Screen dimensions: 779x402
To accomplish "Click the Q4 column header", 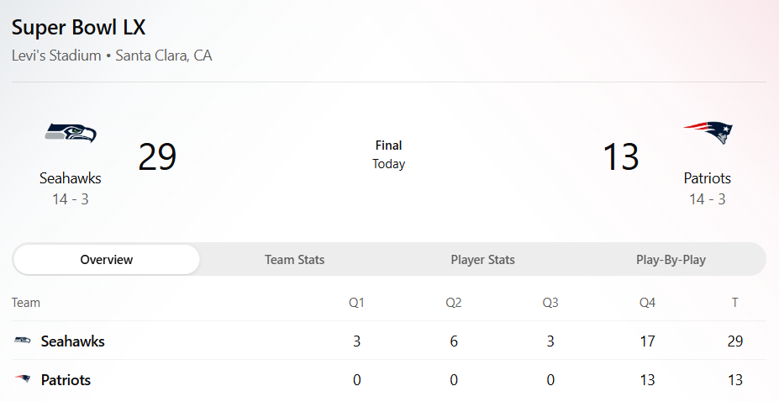I will click(x=646, y=303).
